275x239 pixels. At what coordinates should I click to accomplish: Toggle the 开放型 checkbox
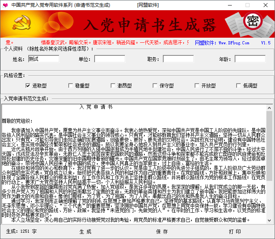pos(197,86)
